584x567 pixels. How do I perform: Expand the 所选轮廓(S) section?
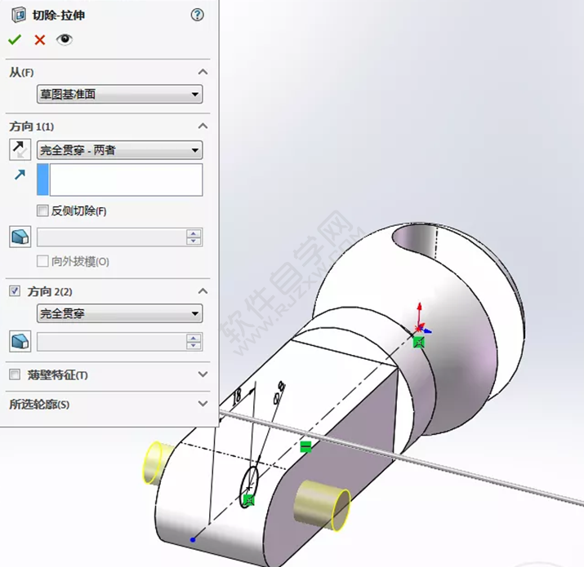203,403
